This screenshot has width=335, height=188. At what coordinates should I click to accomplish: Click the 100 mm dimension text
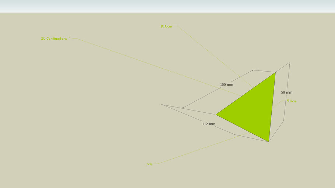tap(226, 85)
